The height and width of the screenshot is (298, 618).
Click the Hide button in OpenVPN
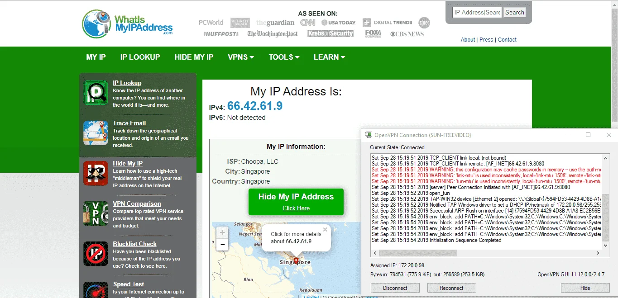[585, 288]
